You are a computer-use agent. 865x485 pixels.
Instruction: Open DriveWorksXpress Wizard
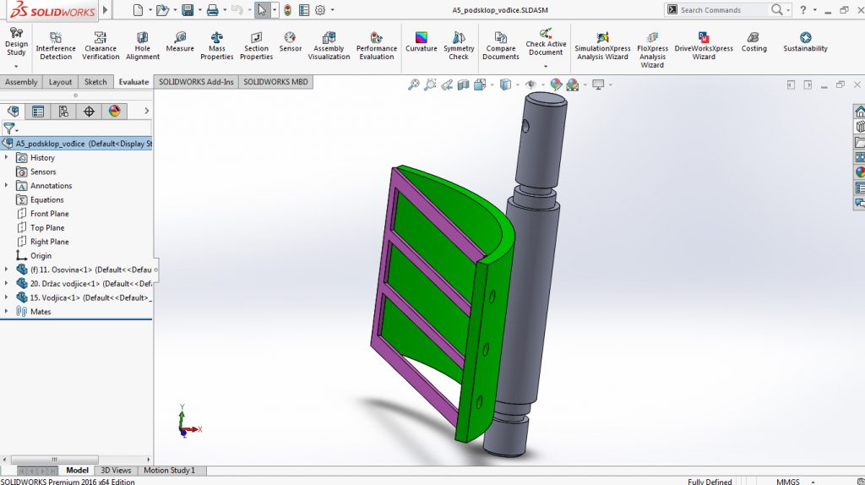(x=704, y=46)
